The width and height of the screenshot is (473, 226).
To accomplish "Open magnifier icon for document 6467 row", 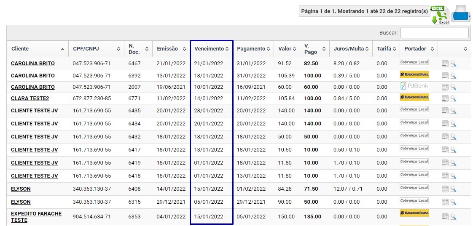I will click(453, 64).
